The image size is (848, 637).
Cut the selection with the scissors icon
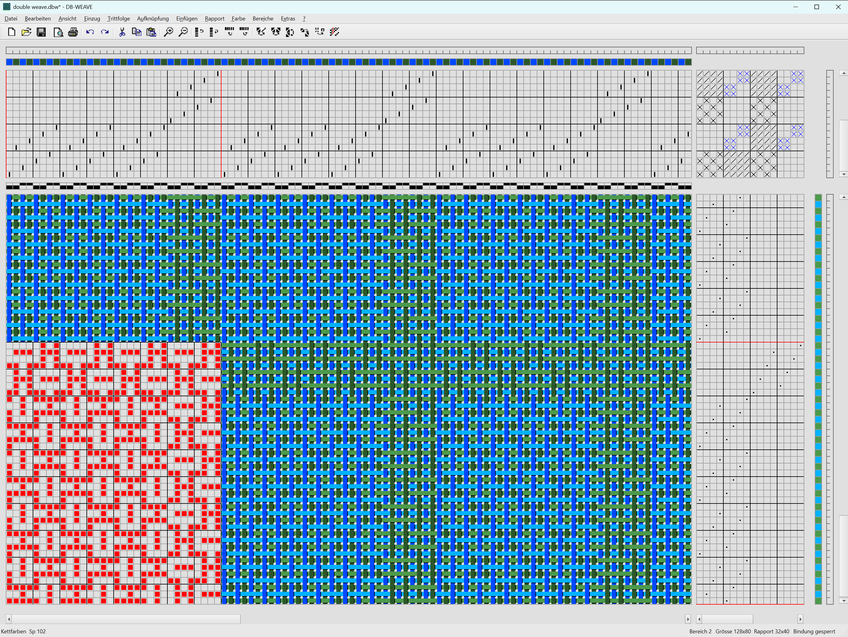click(x=122, y=32)
